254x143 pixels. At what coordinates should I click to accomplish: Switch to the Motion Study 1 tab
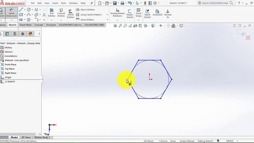click(42, 137)
